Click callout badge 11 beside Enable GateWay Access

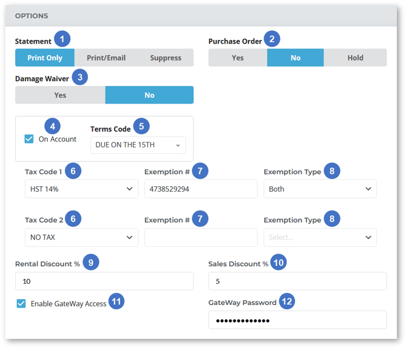pyautogui.click(x=116, y=302)
